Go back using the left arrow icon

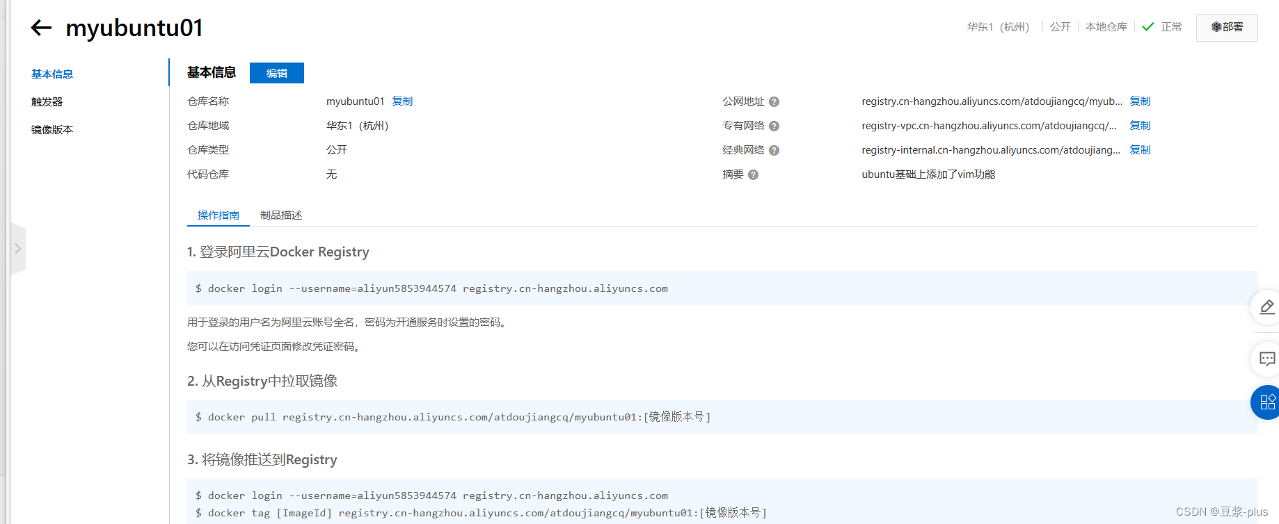coord(41,28)
